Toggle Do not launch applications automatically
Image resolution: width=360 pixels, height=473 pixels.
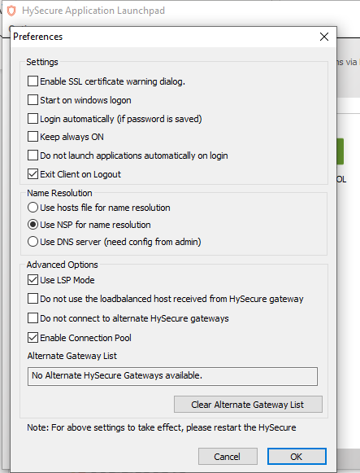(33, 155)
